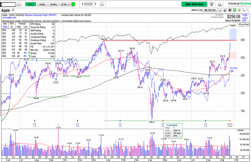Click the green square next to 60 Min
Viewport: 251px width, 162px height.
[x=73, y=4]
